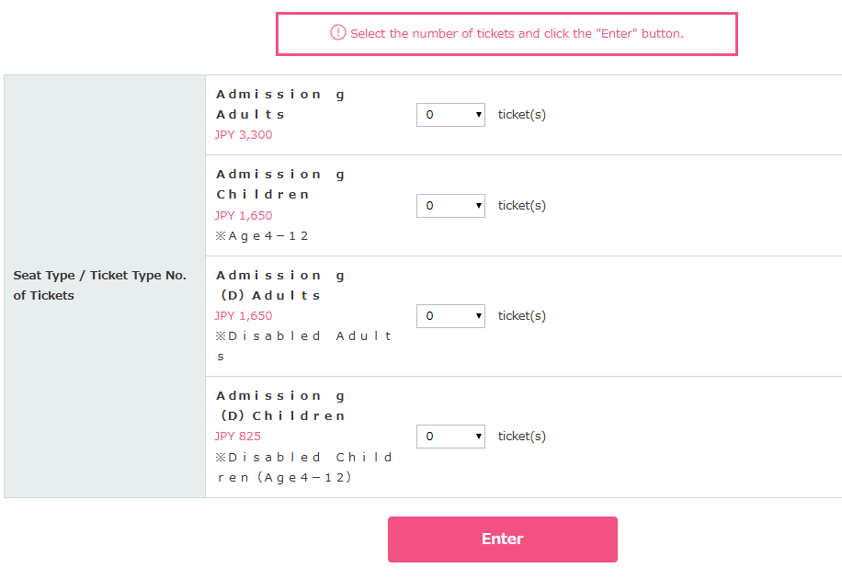The image size is (842, 579).
Task: Click the JPY 825 price text
Action: point(237,437)
